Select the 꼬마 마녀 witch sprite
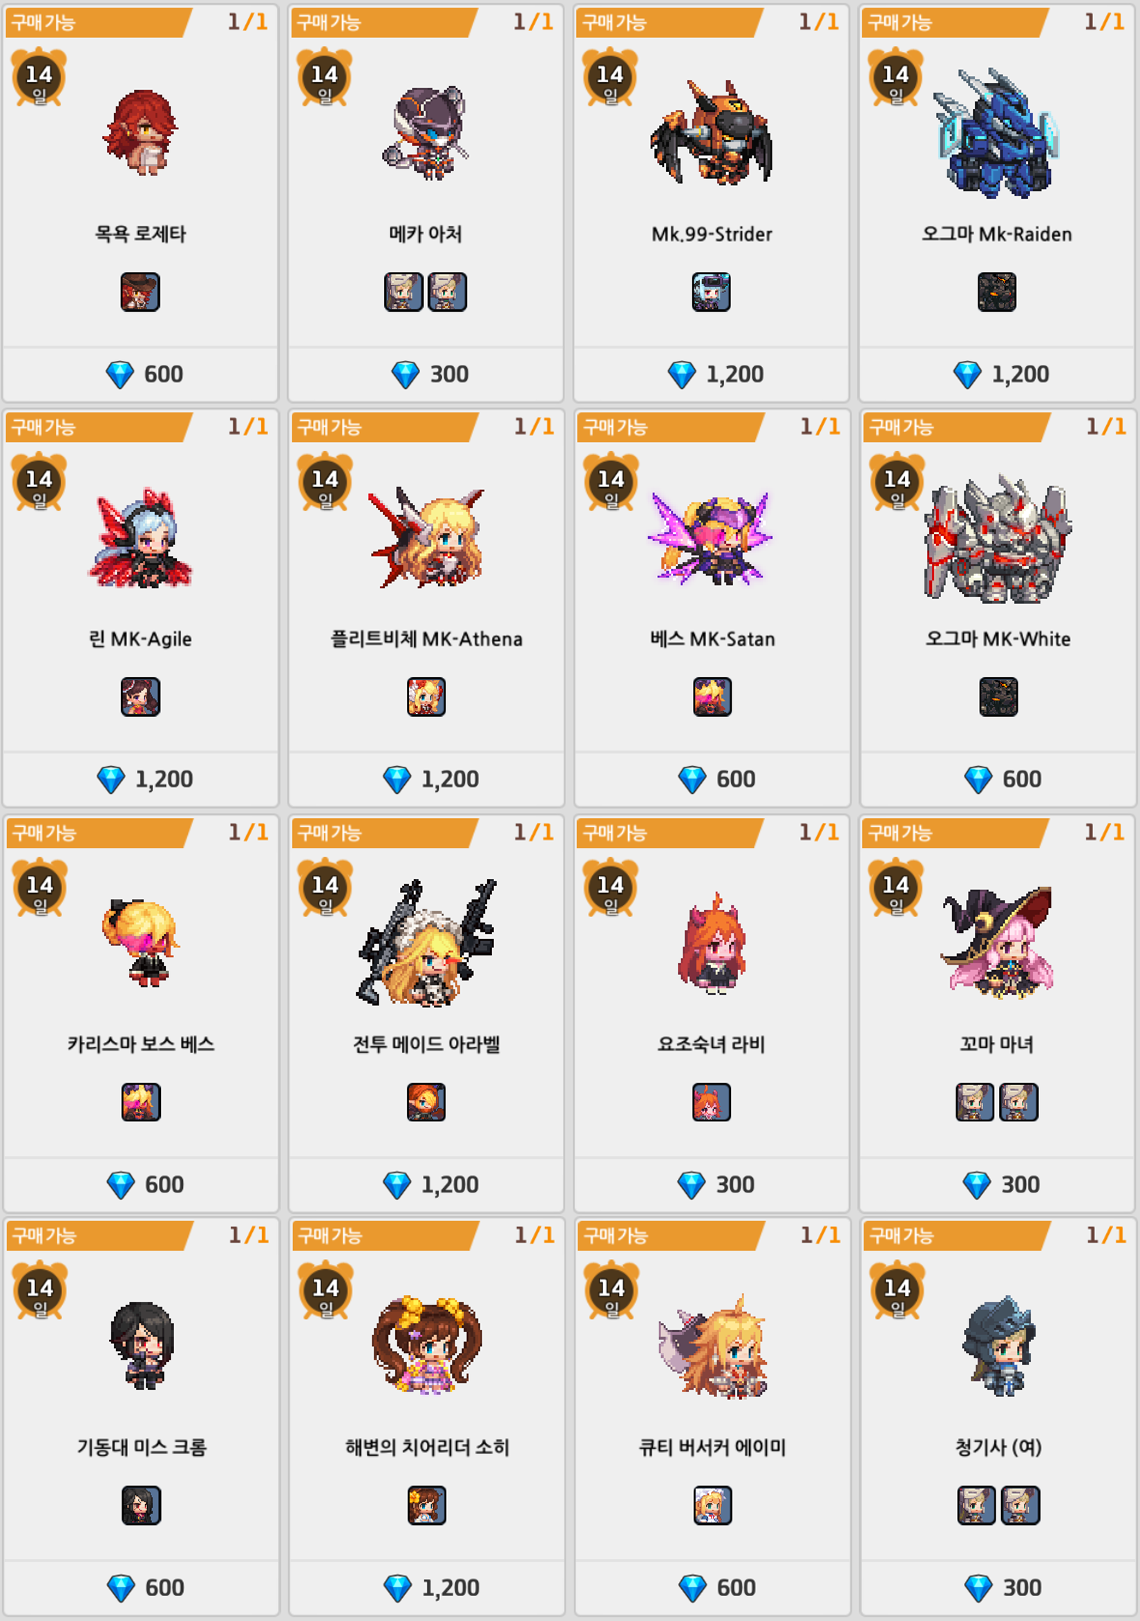The image size is (1140, 1621). 997,942
